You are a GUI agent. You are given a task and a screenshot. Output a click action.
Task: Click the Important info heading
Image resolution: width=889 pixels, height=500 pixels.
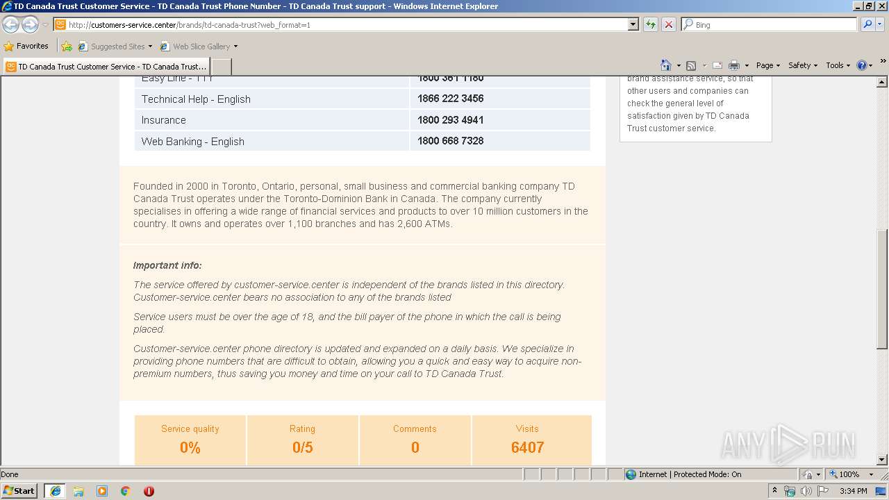click(167, 265)
